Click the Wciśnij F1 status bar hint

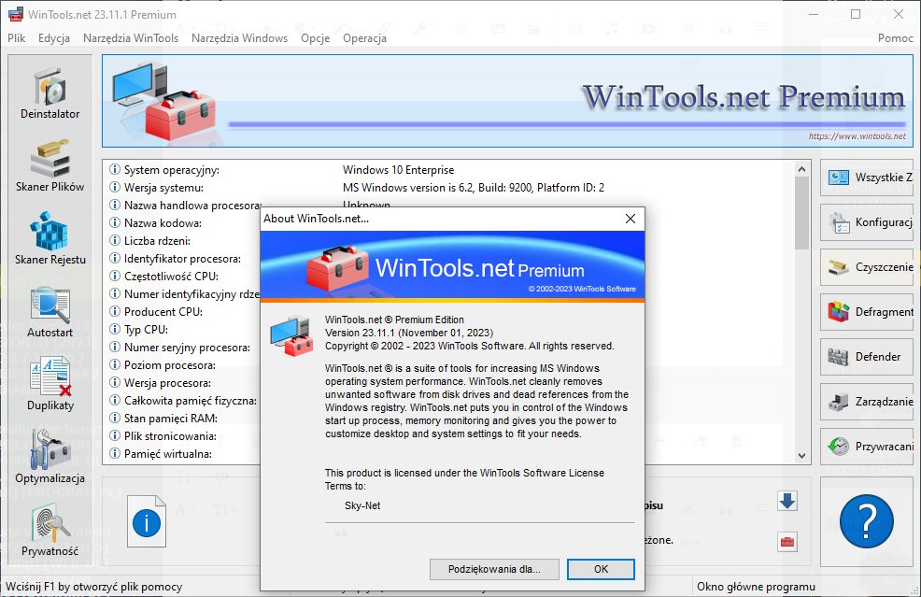tap(94, 587)
